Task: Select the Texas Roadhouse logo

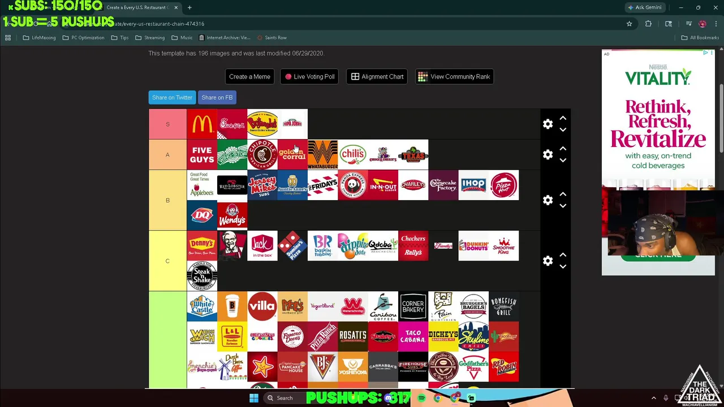Action: click(413, 154)
